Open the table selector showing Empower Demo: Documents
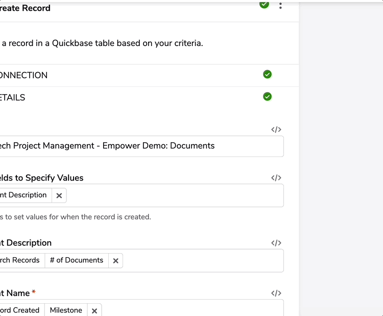Image resolution: width=383 pixels, height=316 pixels. click(141, 146)
